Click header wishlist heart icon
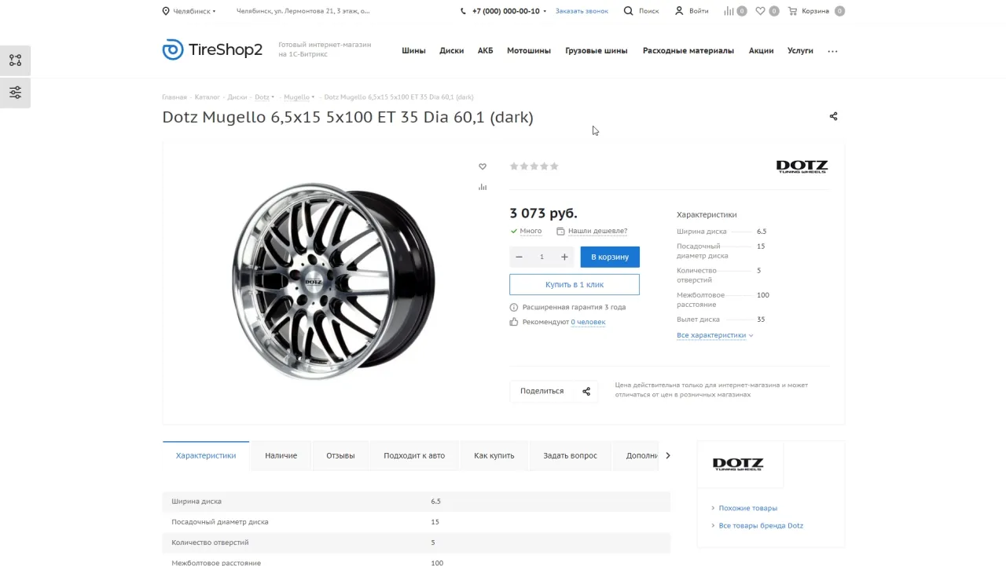Screen dimensions: 1006x566 coord(760,11)
